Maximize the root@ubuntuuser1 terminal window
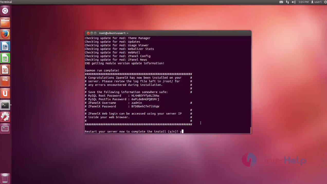327x184 pixels. tap(95, 33)
